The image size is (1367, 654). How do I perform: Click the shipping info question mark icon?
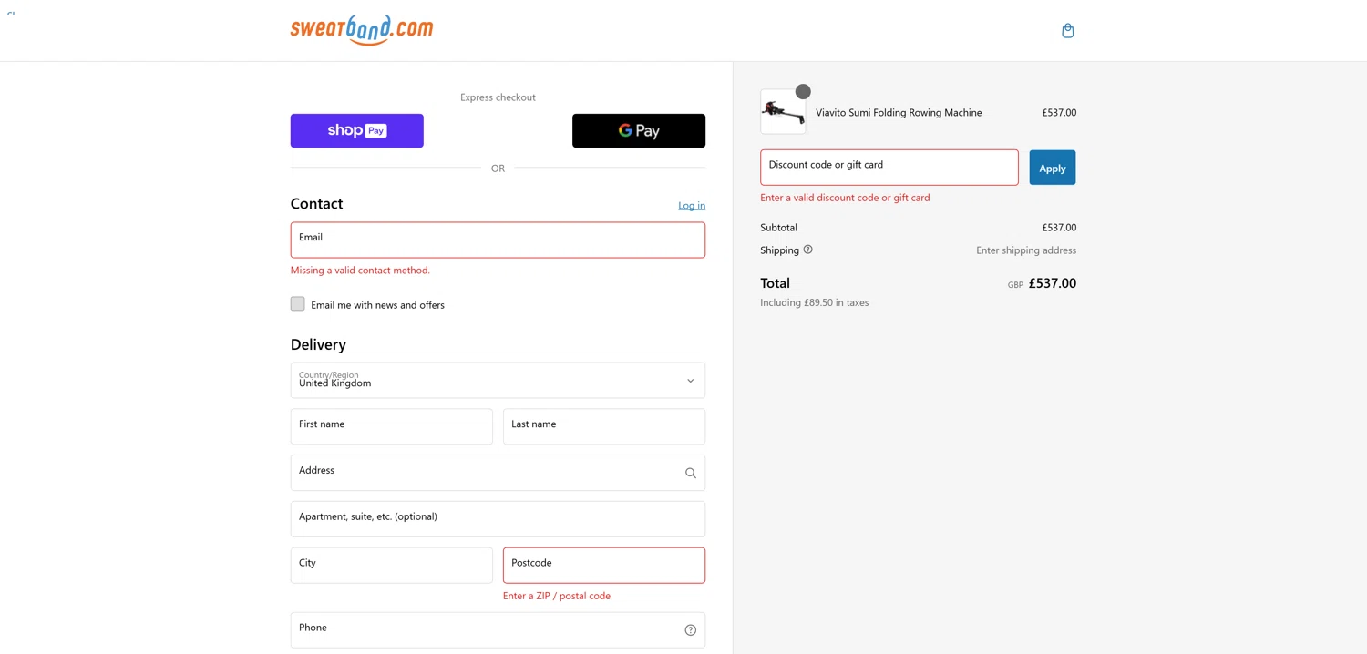pyautogui.click(x=807, y=250)
